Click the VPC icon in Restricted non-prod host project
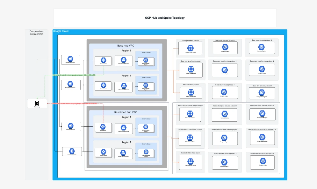Viewport: 317px width, 189px height. 190,138
